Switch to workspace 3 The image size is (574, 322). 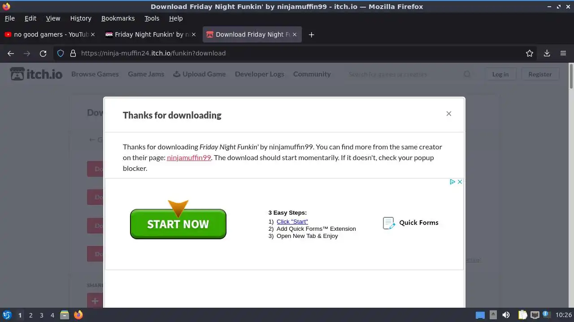tap(41, 315)
